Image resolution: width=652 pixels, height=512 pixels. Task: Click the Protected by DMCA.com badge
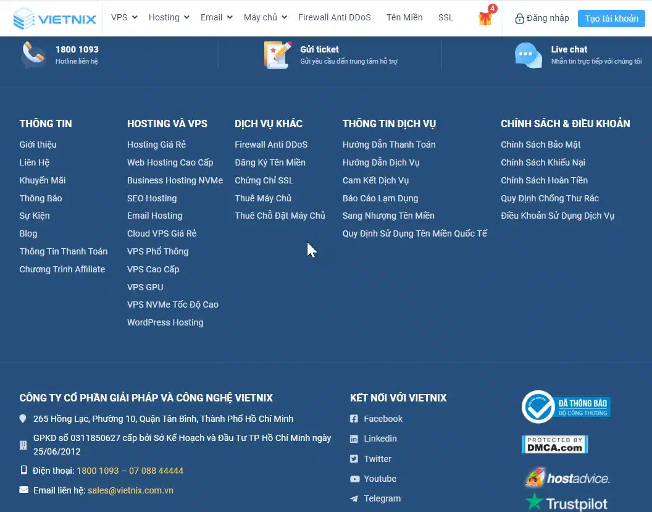click(554, 444)
